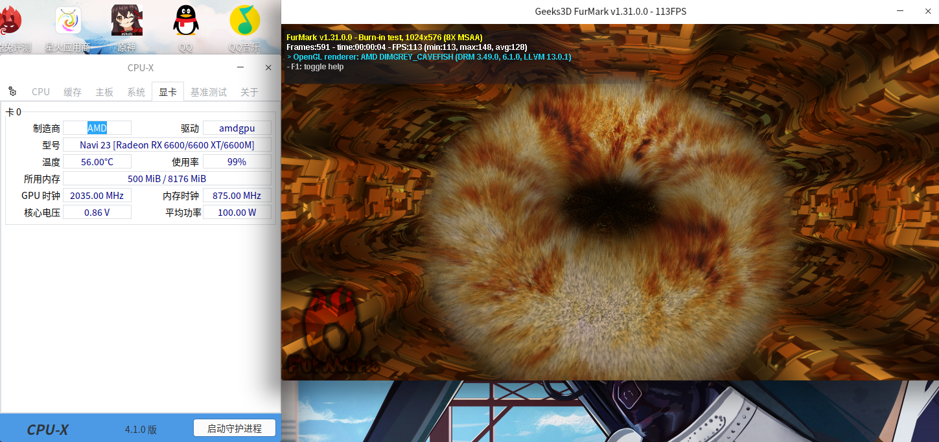Click the 所用内存 value 500 MiB / 8176 MiB

(x=167, y=178)
